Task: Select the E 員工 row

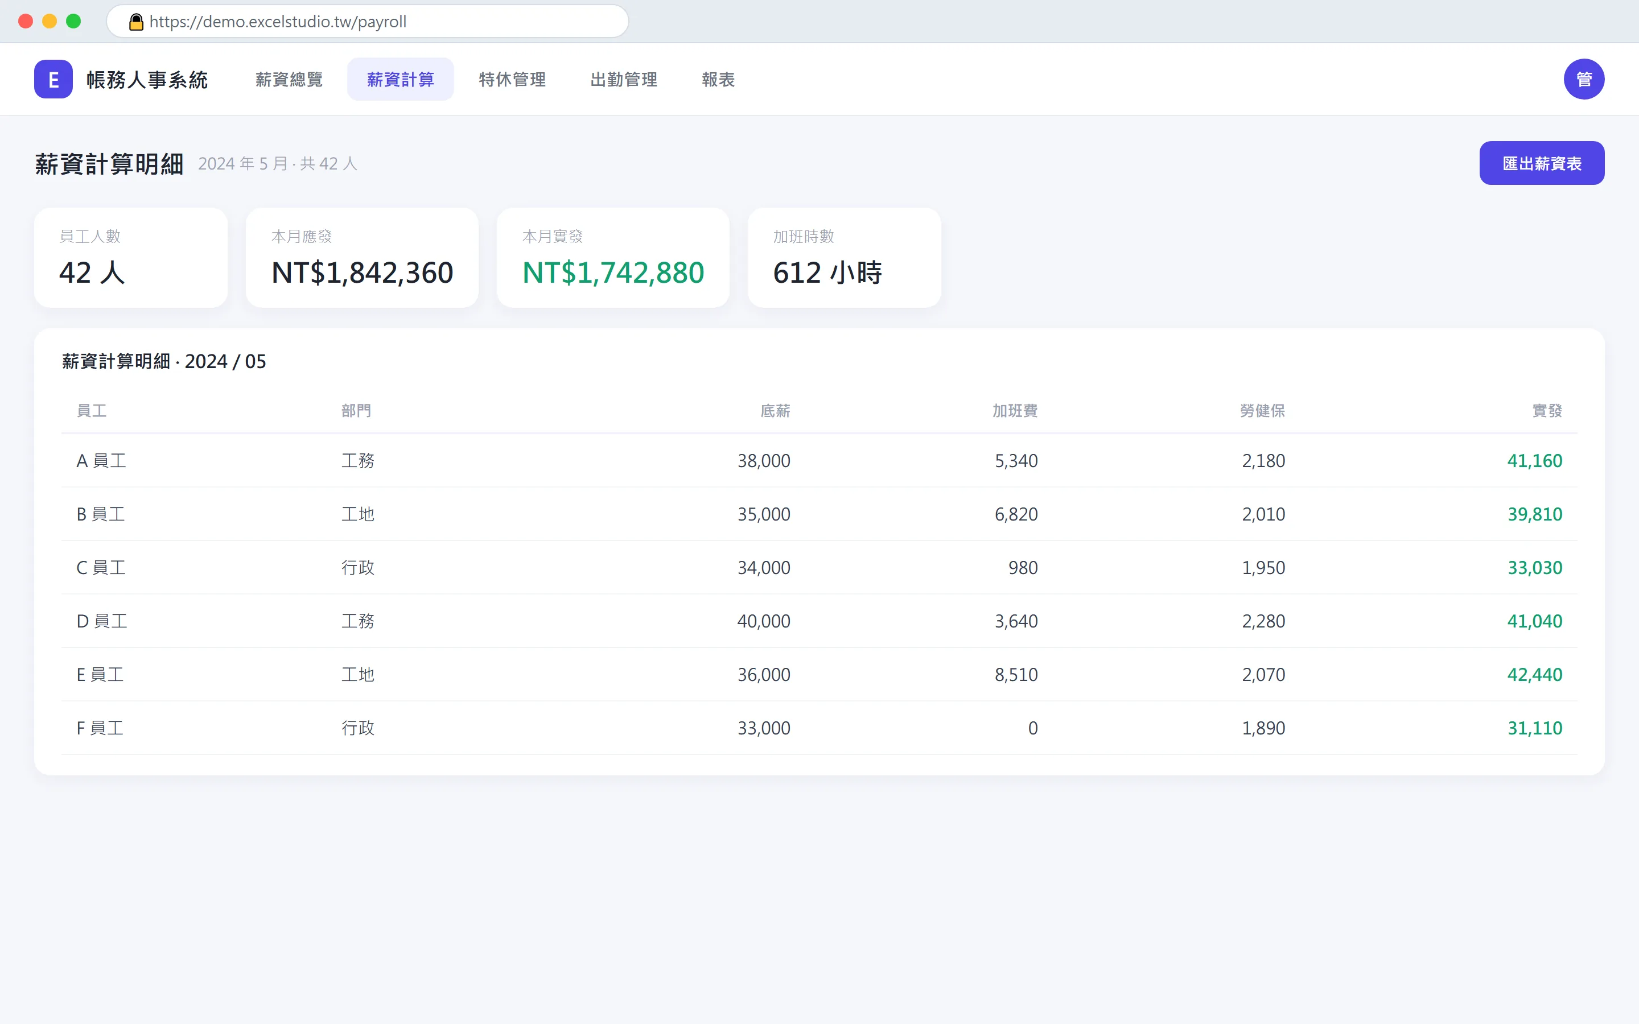Action: pyautogui.click(x=819, y=675)
